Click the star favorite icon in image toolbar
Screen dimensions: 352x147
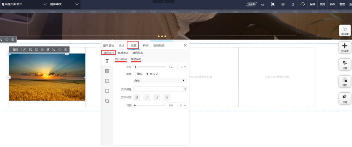60,50
